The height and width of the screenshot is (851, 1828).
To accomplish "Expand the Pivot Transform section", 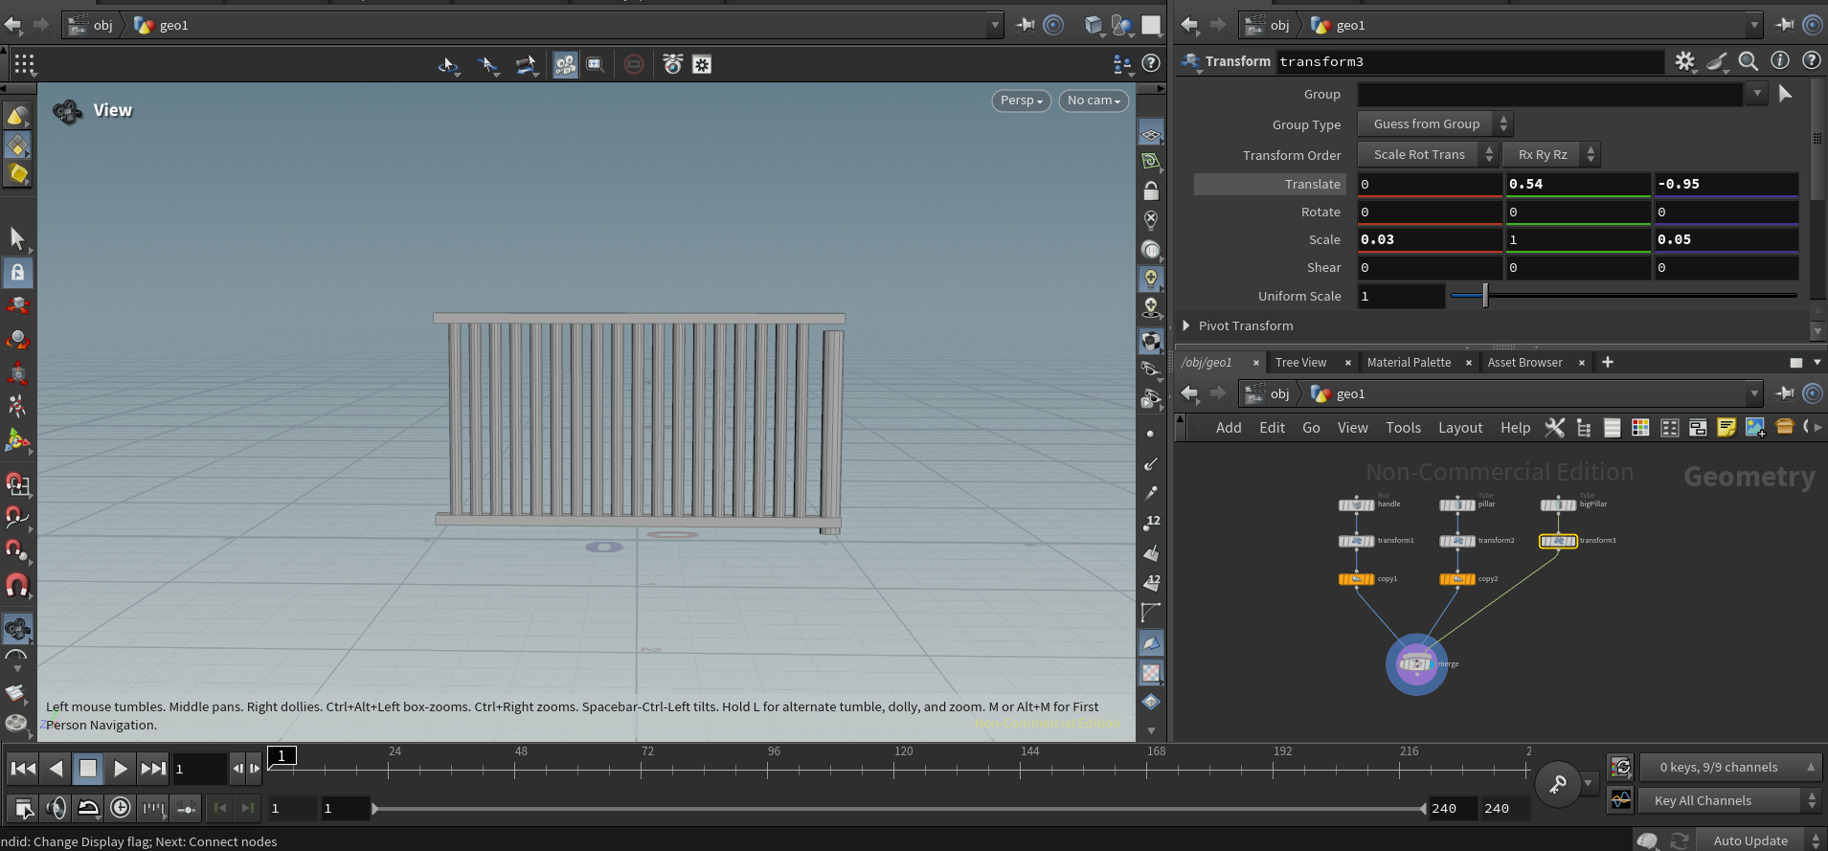I will (1187, 325).
